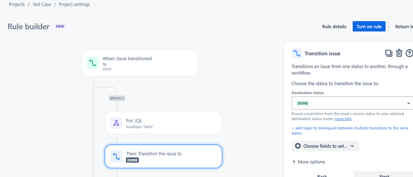Open Projects in the breadcrumb
Image resolution: width=413 pixels, height=177 pixels.
(x=17, y=5)
